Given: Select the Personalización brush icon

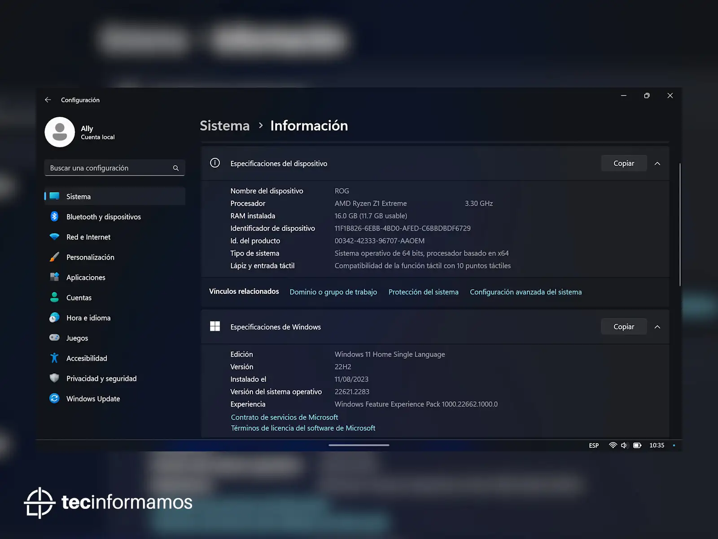Looking at the screenshot, I should point(54,257).
